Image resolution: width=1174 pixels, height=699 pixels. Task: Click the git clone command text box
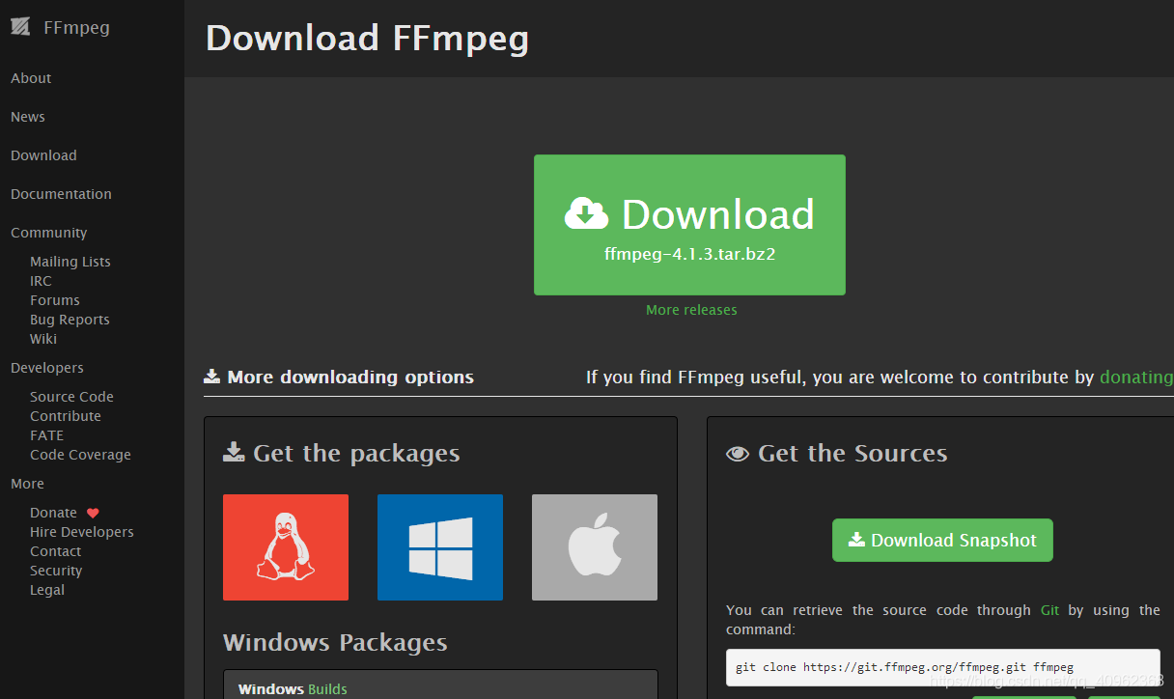tap(942, 667)
